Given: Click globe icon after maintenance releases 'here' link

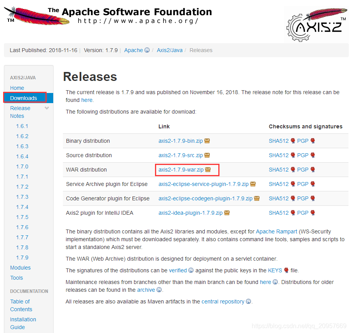Looking at the screenshot, I should point(275,282).
